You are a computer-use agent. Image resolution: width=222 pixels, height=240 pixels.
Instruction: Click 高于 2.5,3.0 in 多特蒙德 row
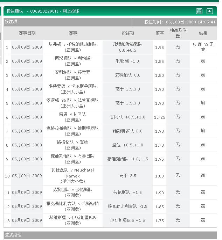point(128,89)
